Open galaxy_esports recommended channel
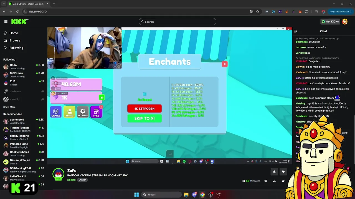 (24, 137)
